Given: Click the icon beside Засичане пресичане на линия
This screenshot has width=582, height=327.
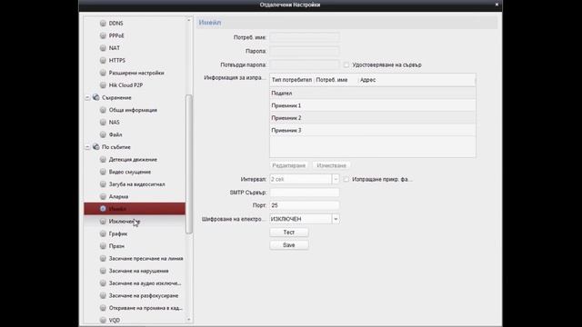Looking at the screenshot, I should [x=103, y=258].
